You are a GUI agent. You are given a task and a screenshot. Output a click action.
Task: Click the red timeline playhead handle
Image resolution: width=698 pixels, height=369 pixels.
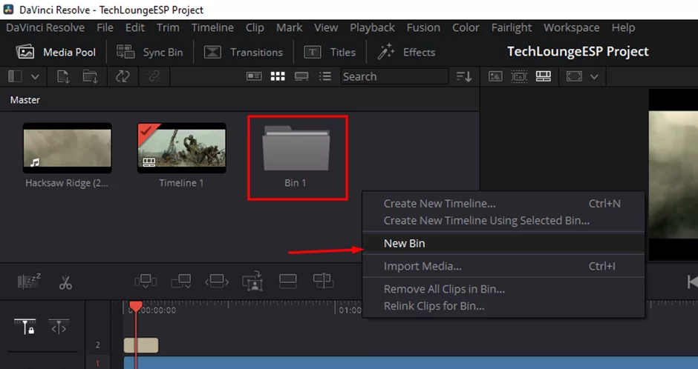click(136, 307)
